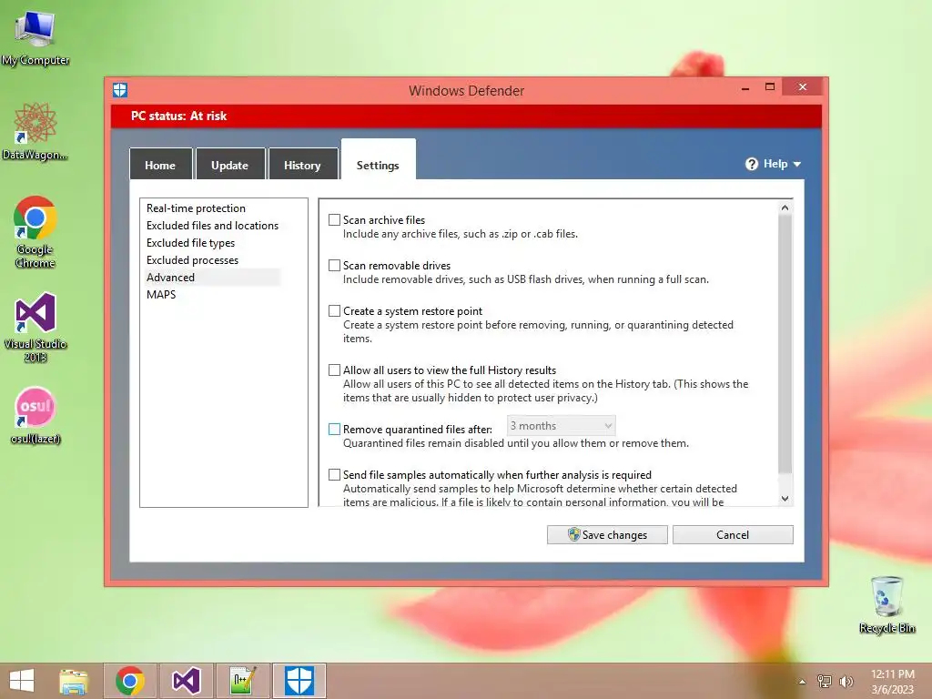
Task: Select the Recycle Bin desktop icon
Action: tap(886, 604)
